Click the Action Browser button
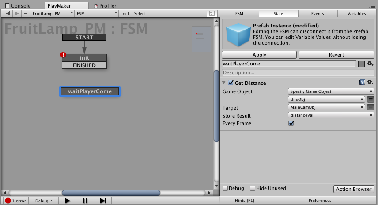This screenshot has height=205, width=378. 354,189
